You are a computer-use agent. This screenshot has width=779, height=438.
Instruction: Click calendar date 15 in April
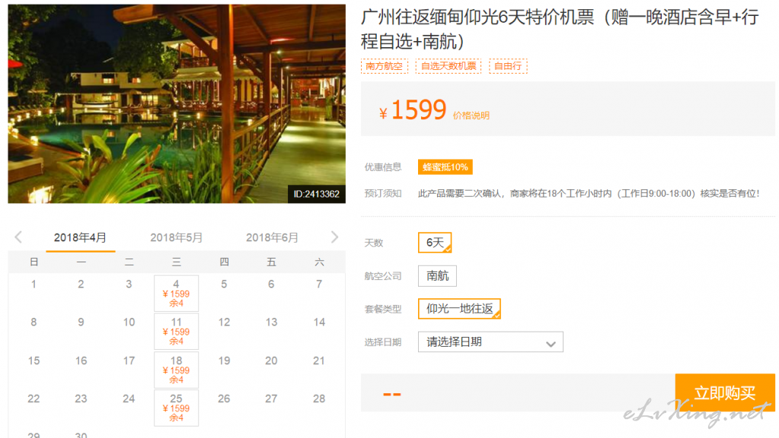34,360
